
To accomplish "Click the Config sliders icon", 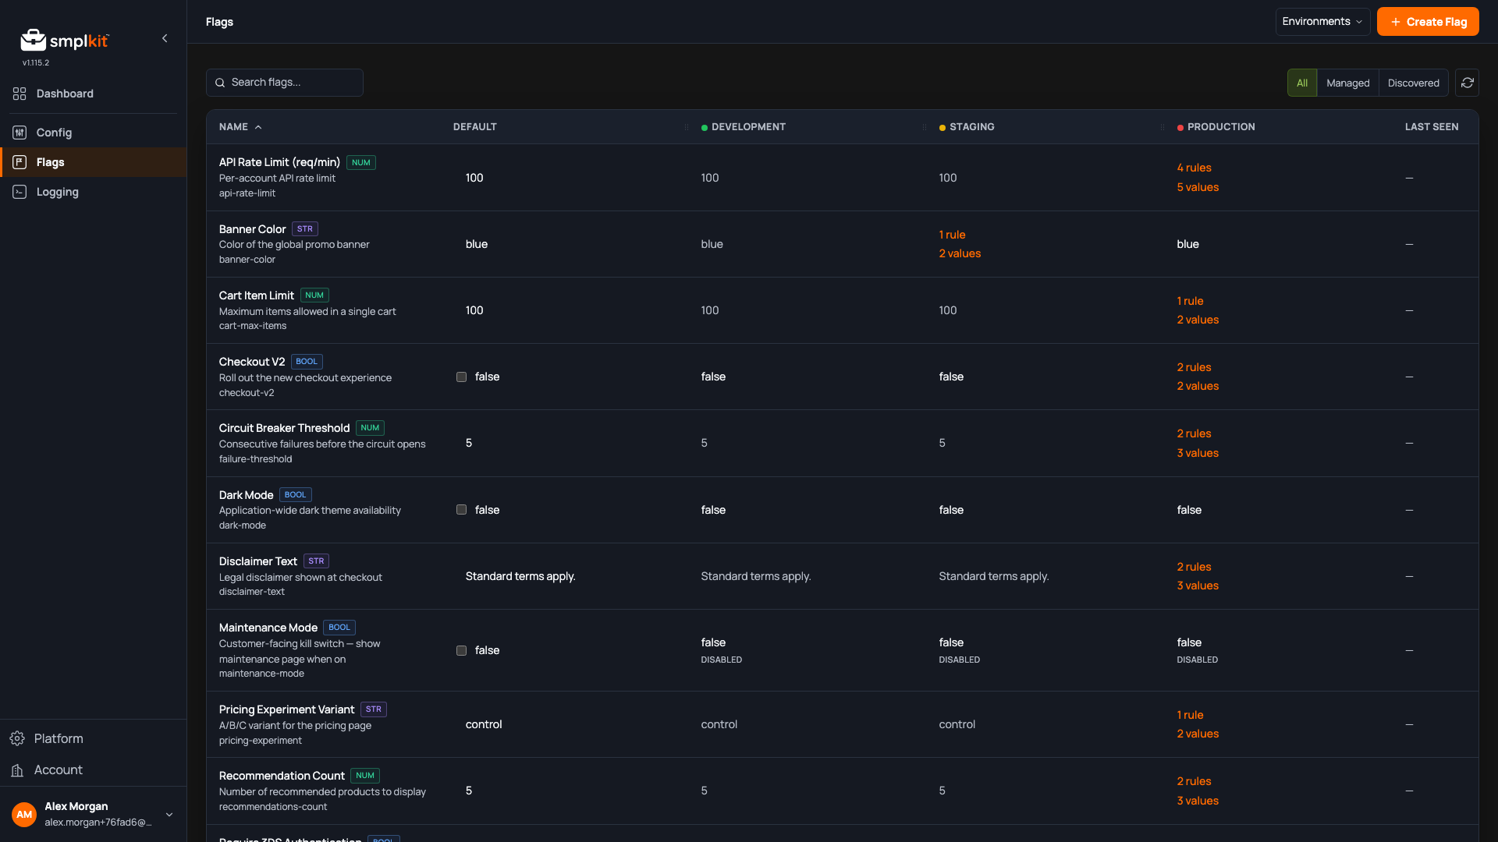I will (20, 133).
